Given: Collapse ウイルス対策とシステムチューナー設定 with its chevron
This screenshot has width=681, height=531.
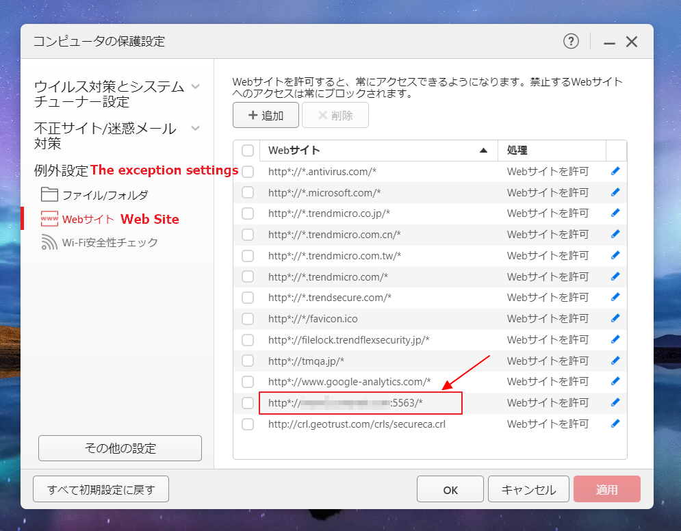Looking at the screenshot, I should (x=196, y=87).
